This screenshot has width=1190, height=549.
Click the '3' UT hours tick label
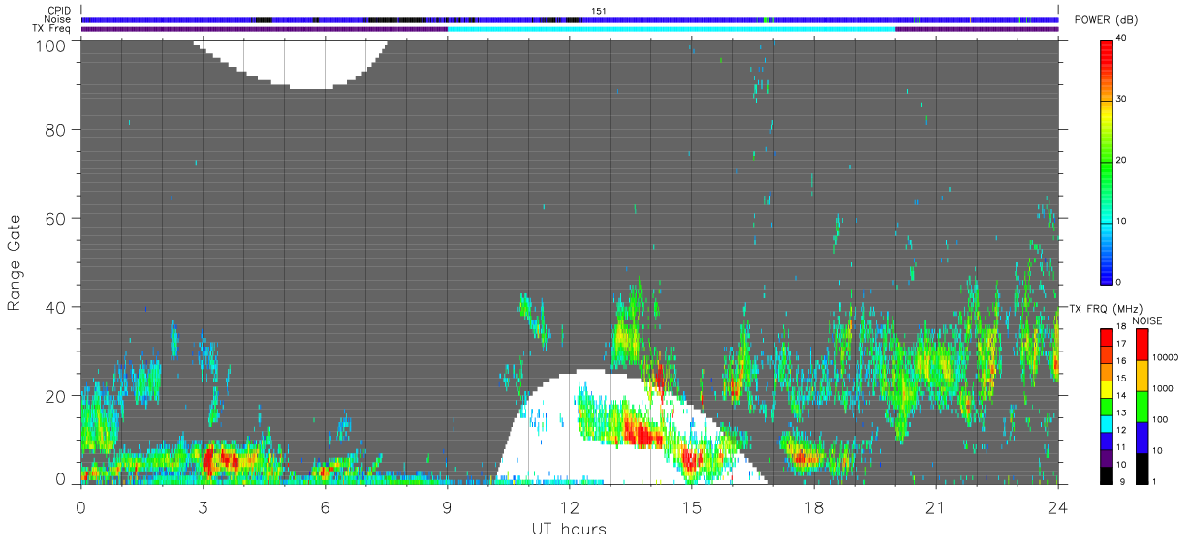point(203,507)
